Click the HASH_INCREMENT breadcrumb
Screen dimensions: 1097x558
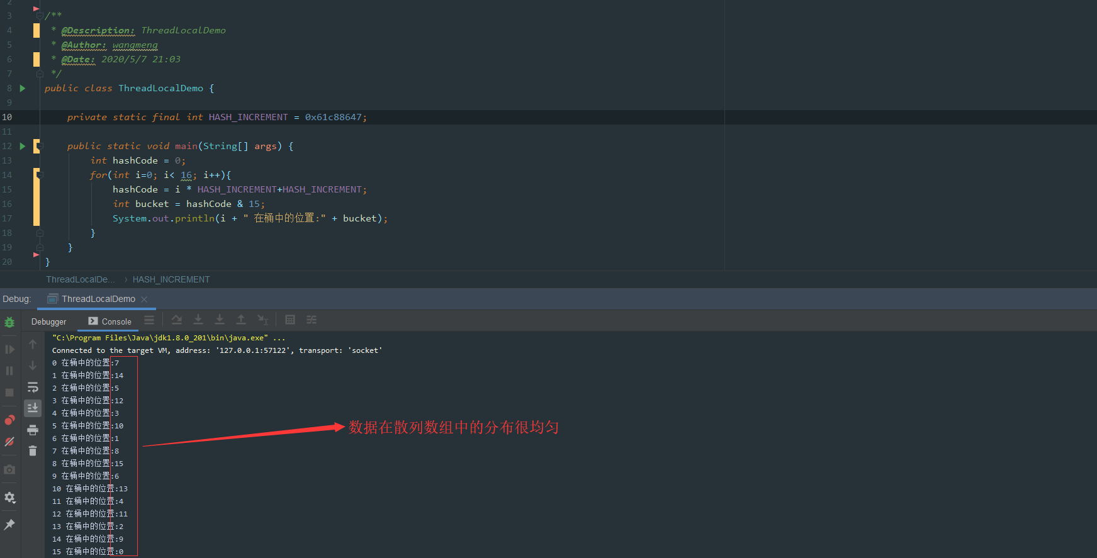(x=171, y=279)
